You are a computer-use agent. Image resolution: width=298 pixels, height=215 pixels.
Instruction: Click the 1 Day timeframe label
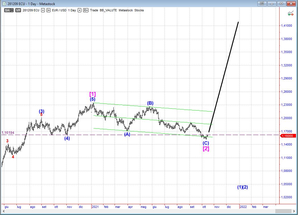click(72, 10)
